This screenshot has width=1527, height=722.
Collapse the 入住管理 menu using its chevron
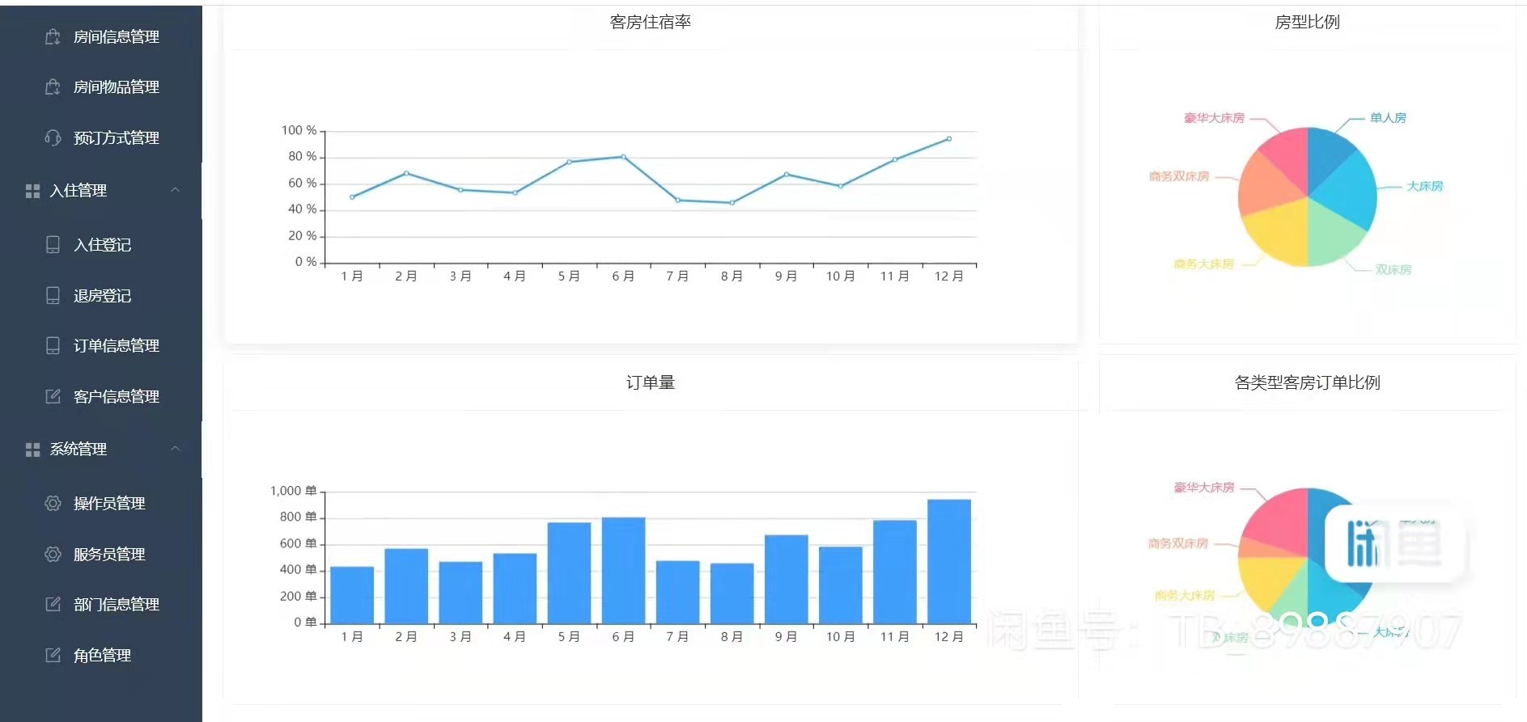[x=175, y=190]
